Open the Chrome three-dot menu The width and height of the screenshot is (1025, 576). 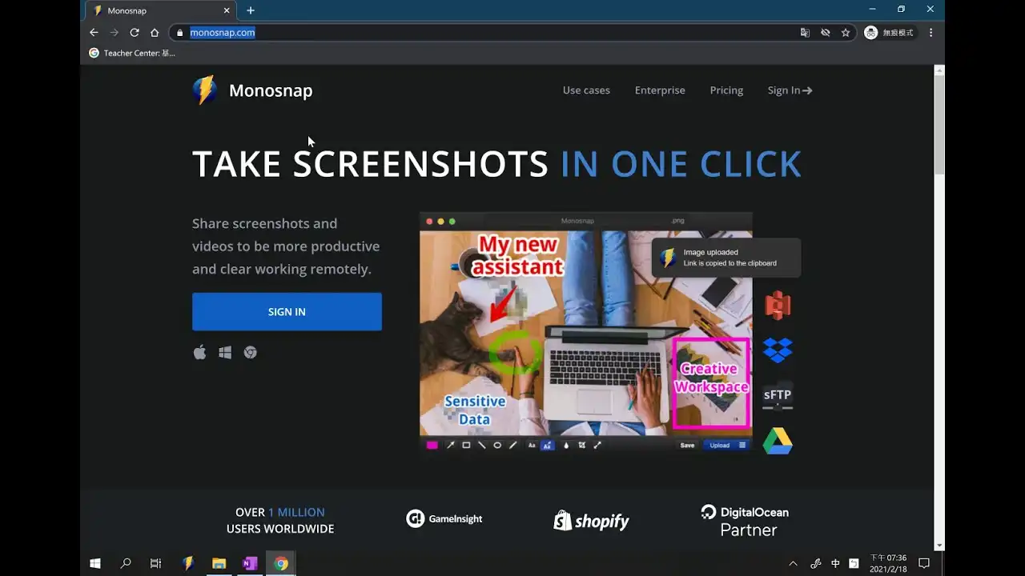931,33
